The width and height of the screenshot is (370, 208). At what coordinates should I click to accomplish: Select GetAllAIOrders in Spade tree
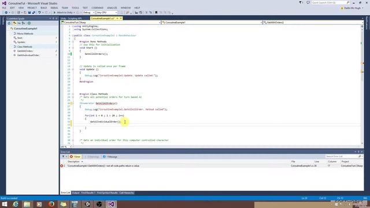pos(25,51)
